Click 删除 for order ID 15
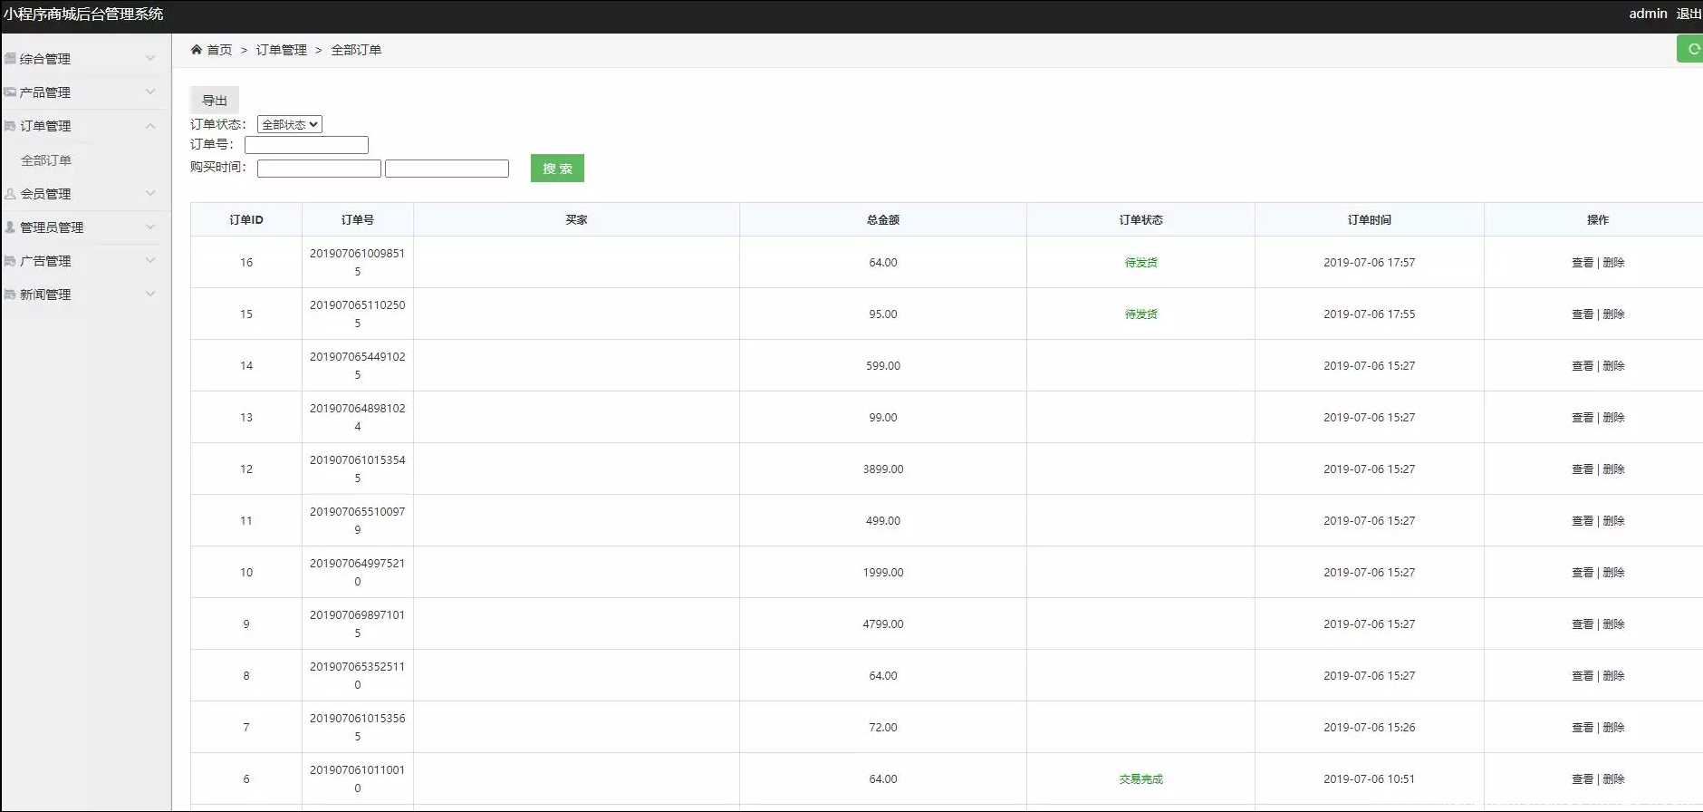 1613,314
